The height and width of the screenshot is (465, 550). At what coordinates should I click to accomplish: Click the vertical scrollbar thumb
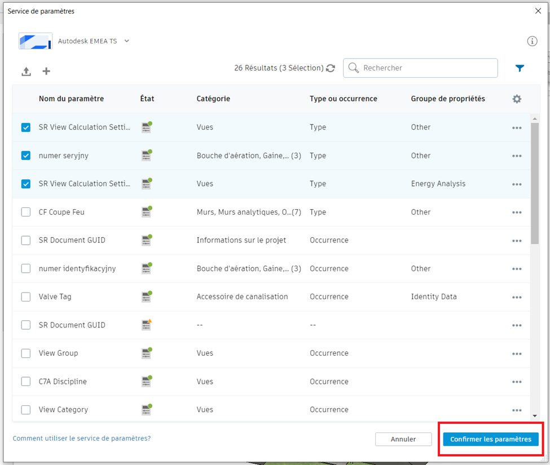pyautogui.click(x=535, y=183)
